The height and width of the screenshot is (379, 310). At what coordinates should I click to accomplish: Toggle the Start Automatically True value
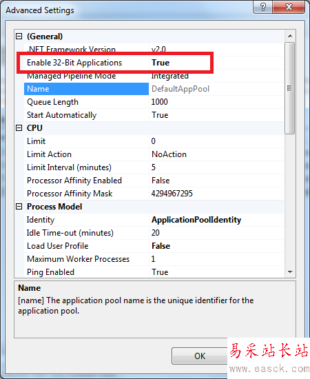pos(160,115)
